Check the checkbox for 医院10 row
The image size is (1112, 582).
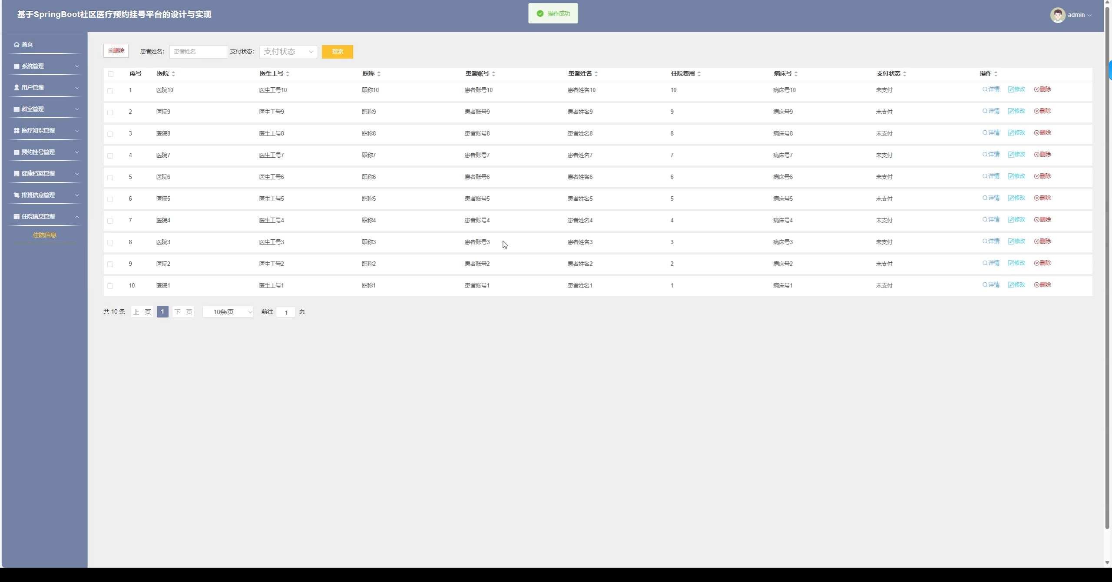110,91
